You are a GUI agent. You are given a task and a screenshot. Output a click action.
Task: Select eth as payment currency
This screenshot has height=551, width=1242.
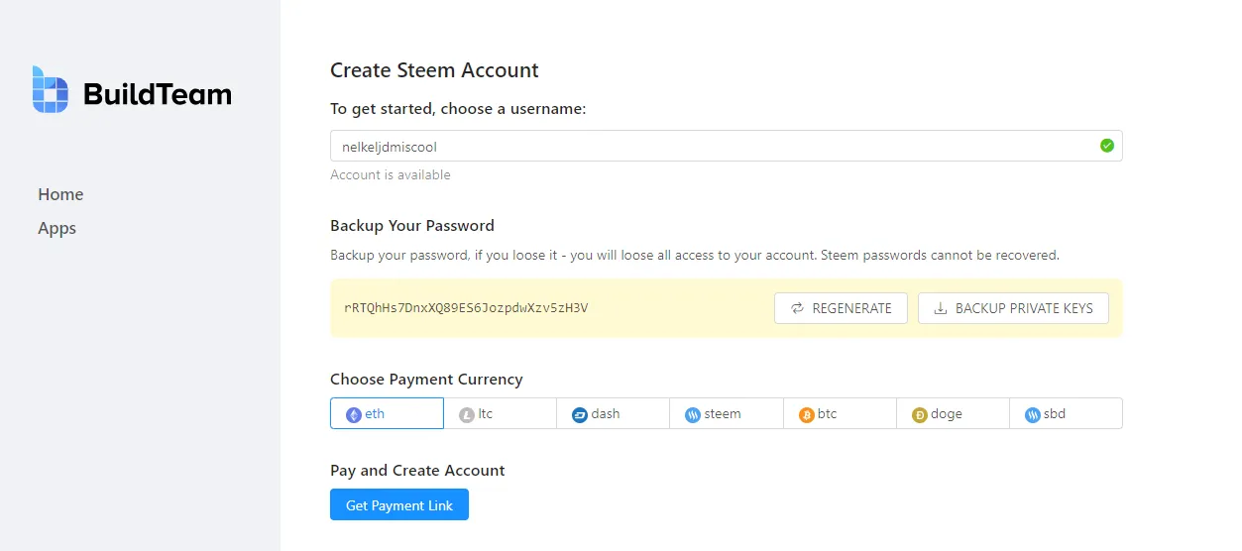[387, 413]
